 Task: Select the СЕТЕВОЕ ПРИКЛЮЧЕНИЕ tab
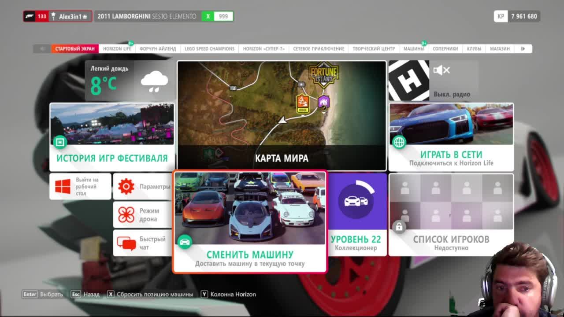319,48
